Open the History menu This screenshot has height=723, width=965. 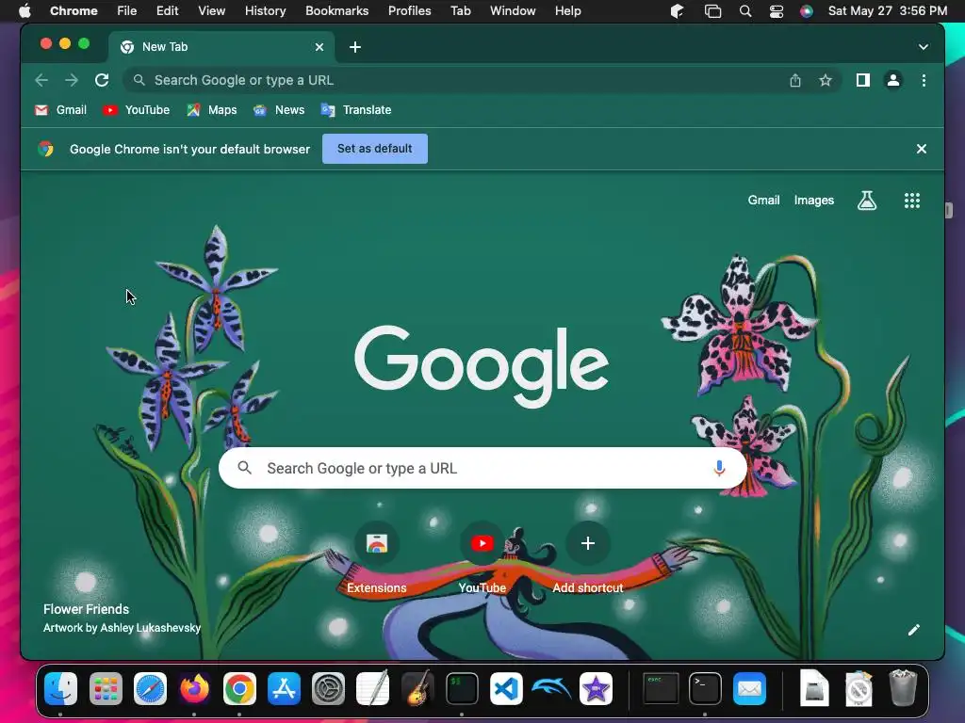tap(265, 11)
